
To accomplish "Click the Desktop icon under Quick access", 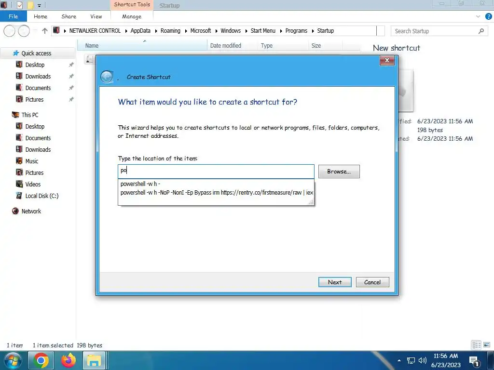I will 19,65.
